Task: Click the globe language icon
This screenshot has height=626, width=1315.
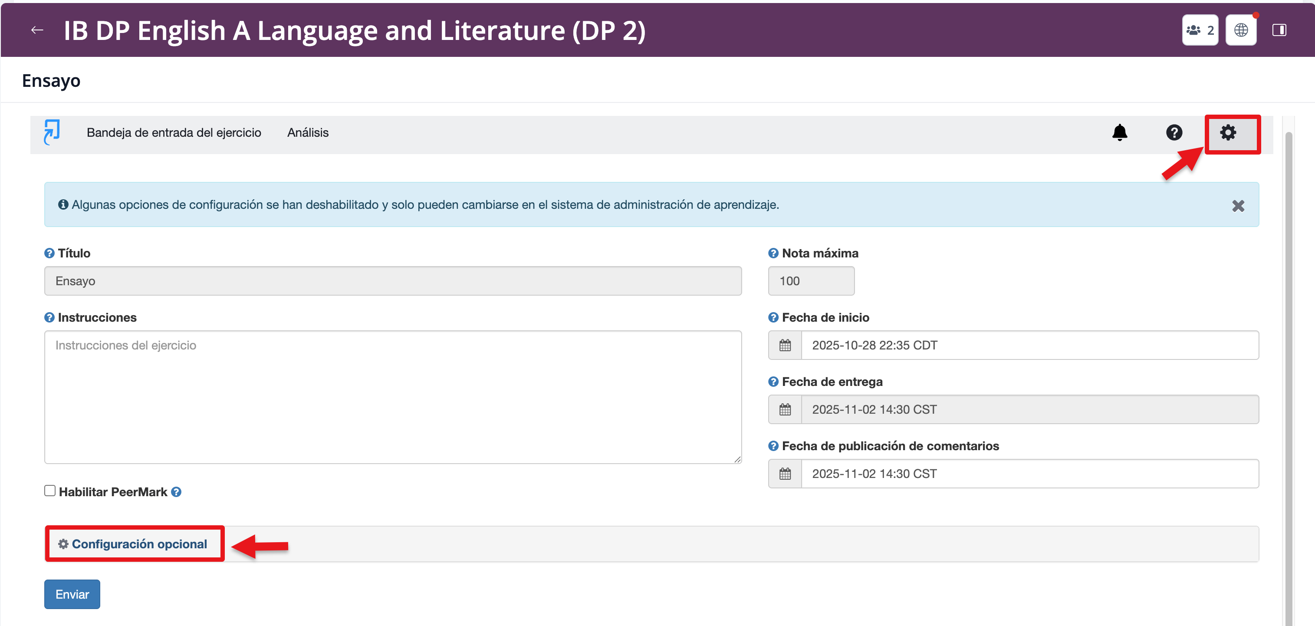Action: pos(1240,30)
